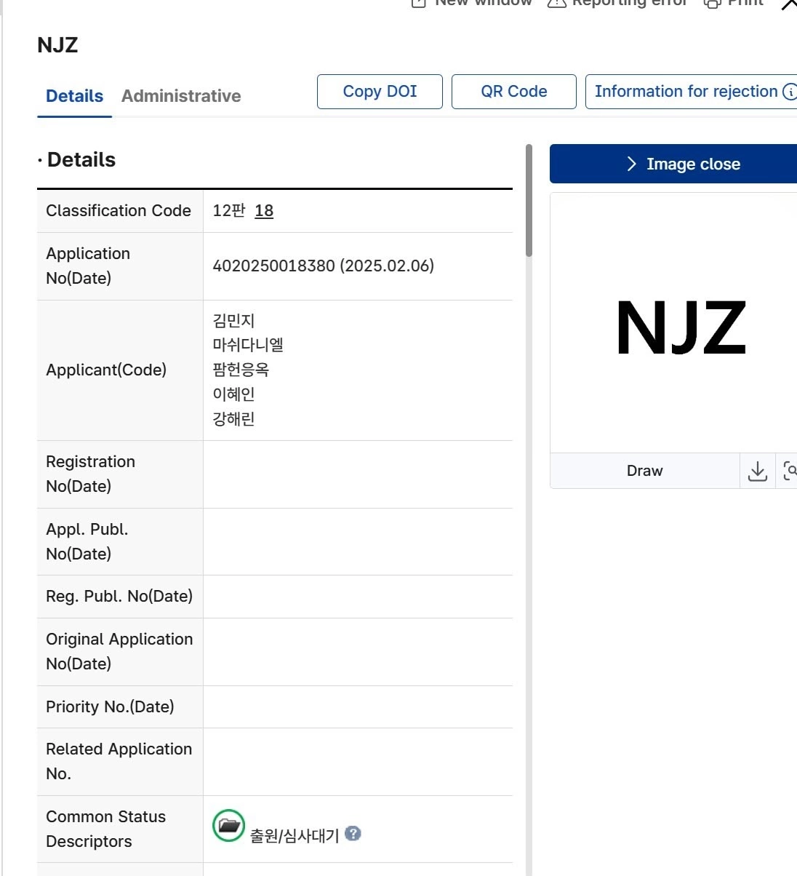Viewport: 797px width, 876px height.
Task: Open help tooltip beside 출원/심사대기 status
Action: (353, 834)
